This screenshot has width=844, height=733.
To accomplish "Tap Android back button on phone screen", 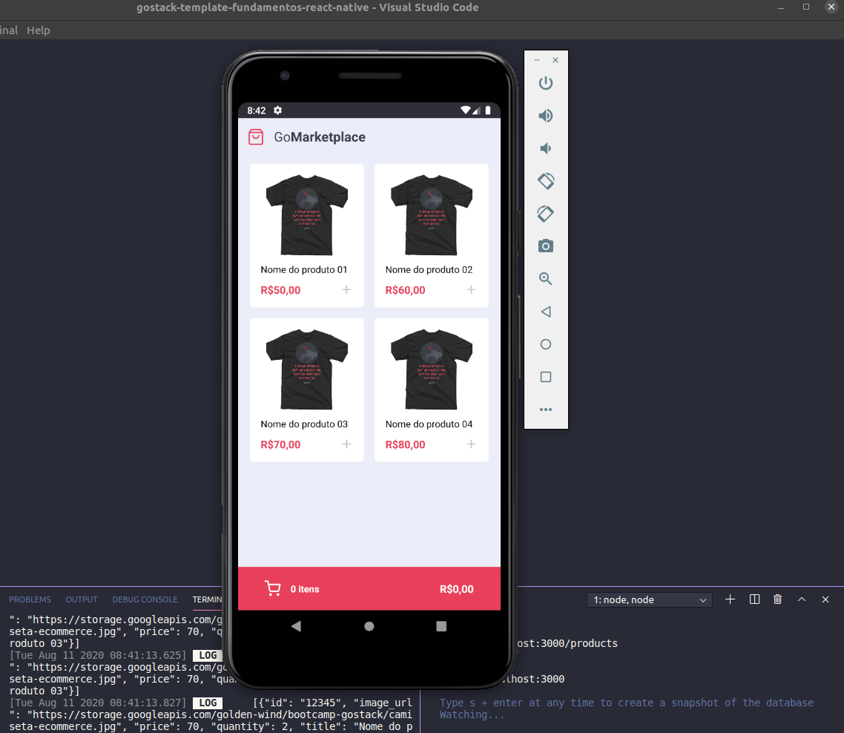I will tap(296, 626).
